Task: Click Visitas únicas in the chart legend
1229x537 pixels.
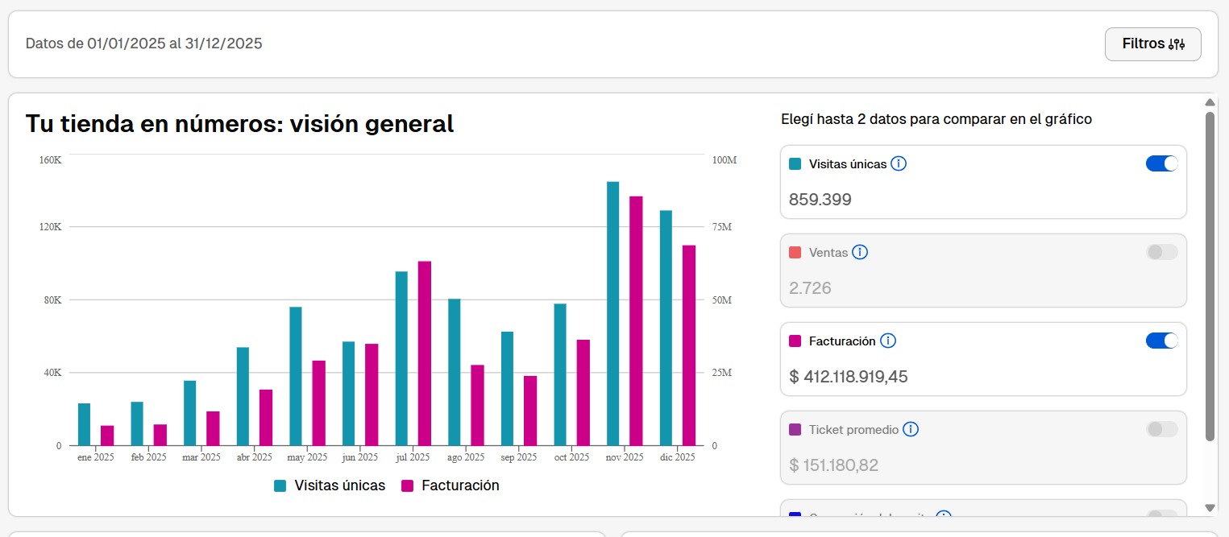Action: tap(330, 485)
